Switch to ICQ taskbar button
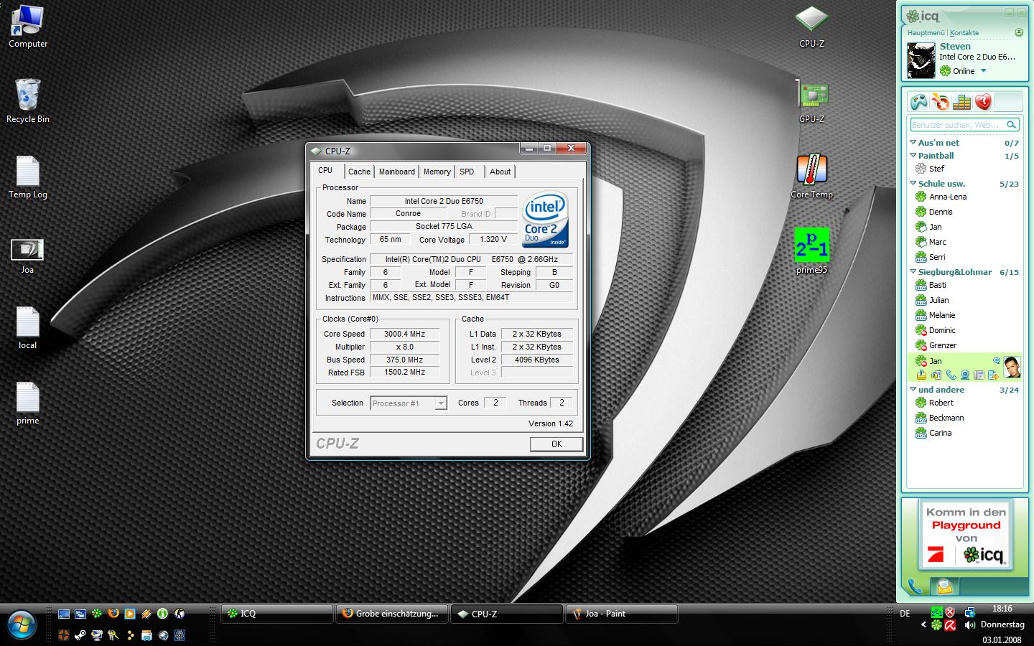This screenshot has height=646, width=1034. 277,614
